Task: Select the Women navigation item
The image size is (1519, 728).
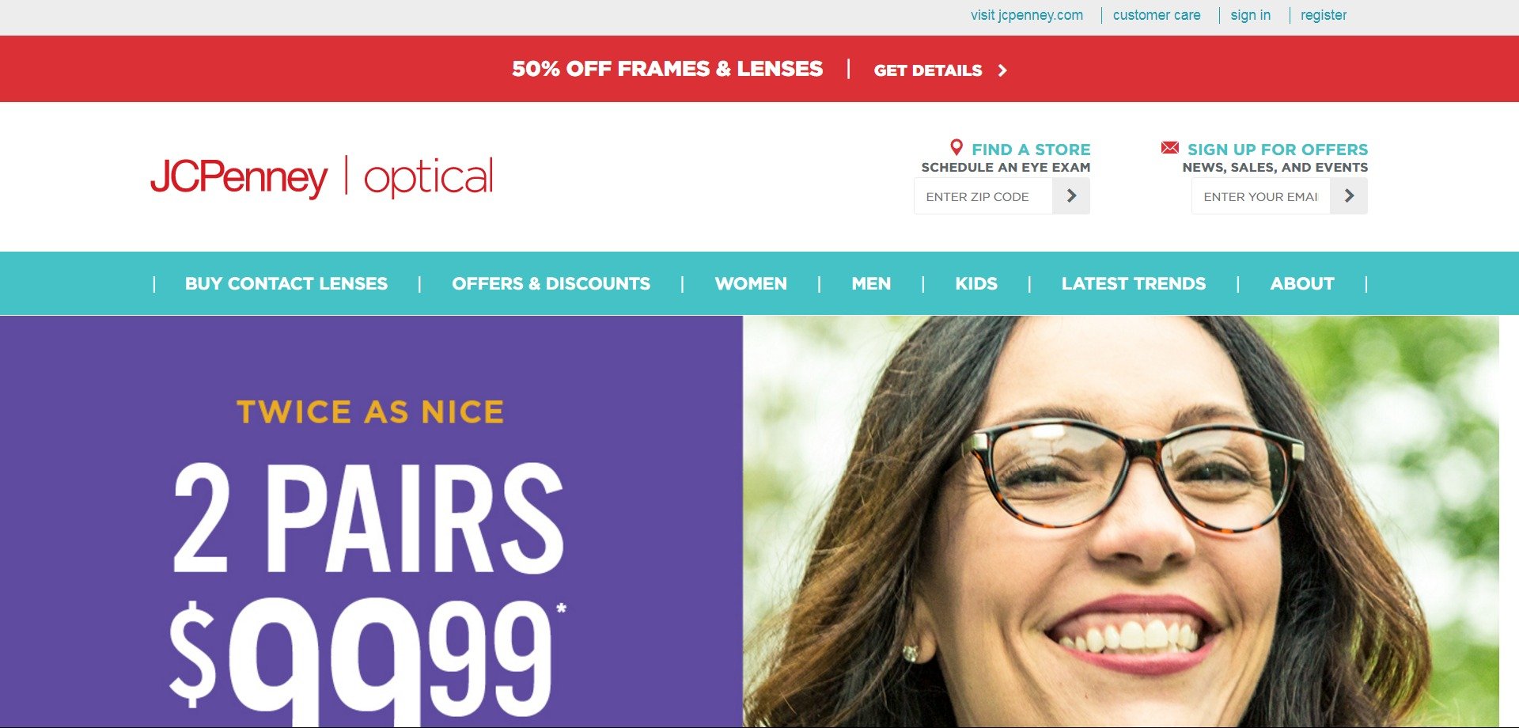Action: point(751,283)
